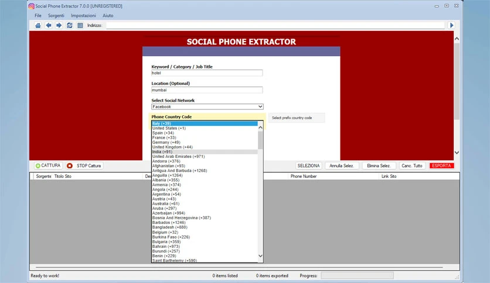
Task: Select Australia (+61) entry
Action: pos(205,203)
